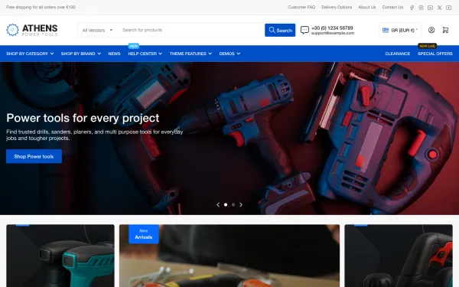Image resolution: width=459 pixels, height=287 pixels.
Task: Click the Athens Power Tools gear logo
Action: [x=12, y=30]
